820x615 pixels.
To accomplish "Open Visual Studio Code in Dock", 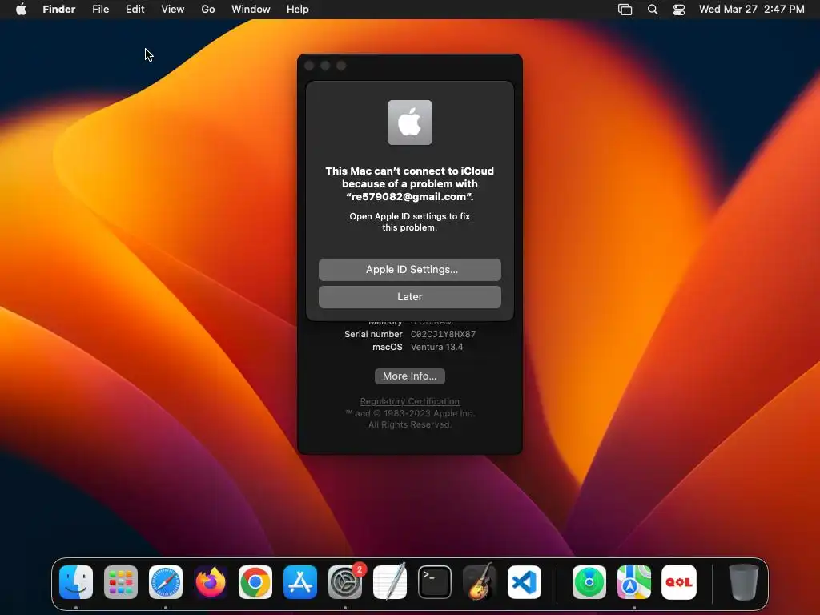I will pos(525,582).
